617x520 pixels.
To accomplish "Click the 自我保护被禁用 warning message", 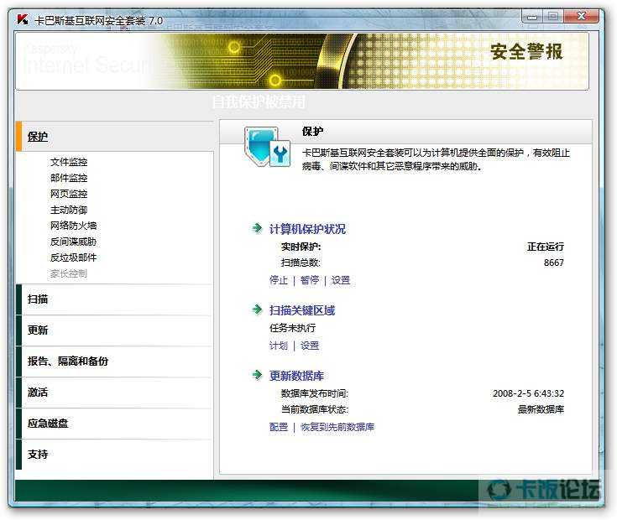I will [x=259, y=101].
